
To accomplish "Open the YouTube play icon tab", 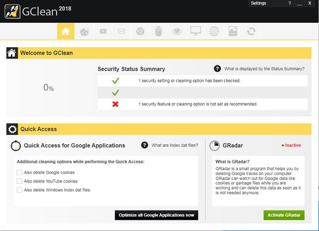I will (x=103, y=31).
